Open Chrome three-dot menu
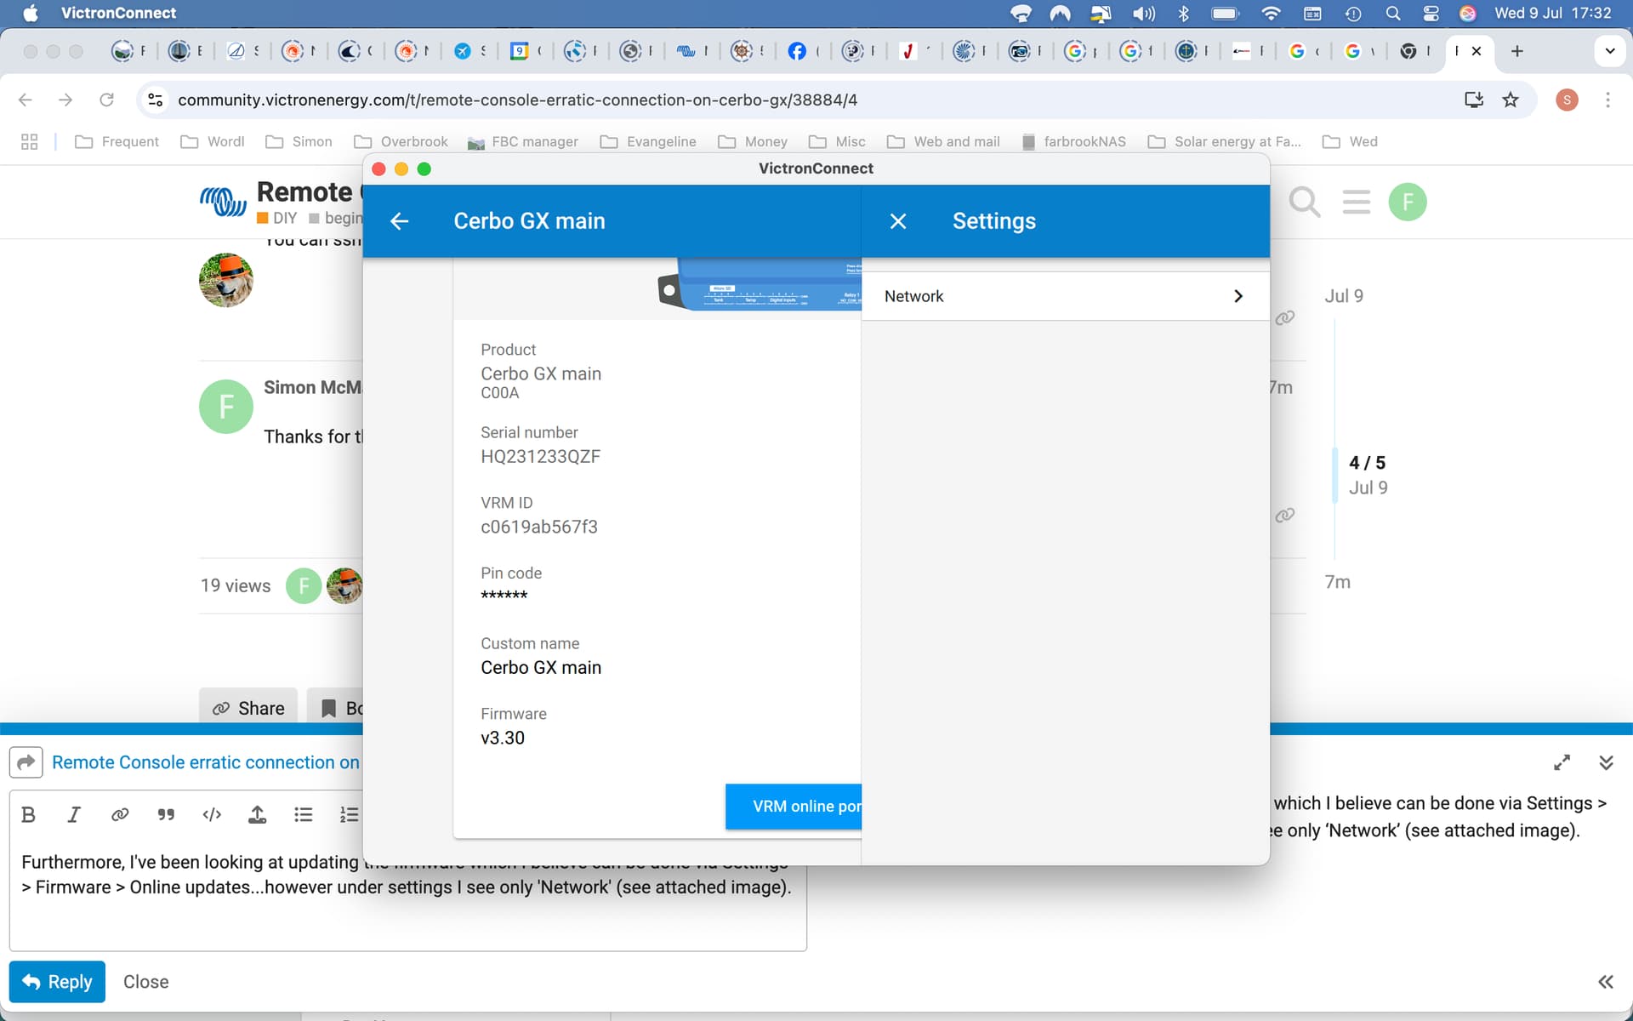Screen dimensions: 1633x1021 coord(1607,100)
